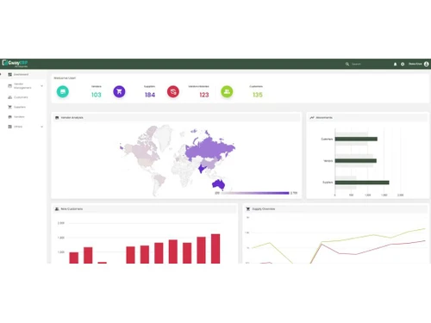Click India on the world map
Viewport: 431px width, 323px height.
pyautogui.click(x=202, y=169)
